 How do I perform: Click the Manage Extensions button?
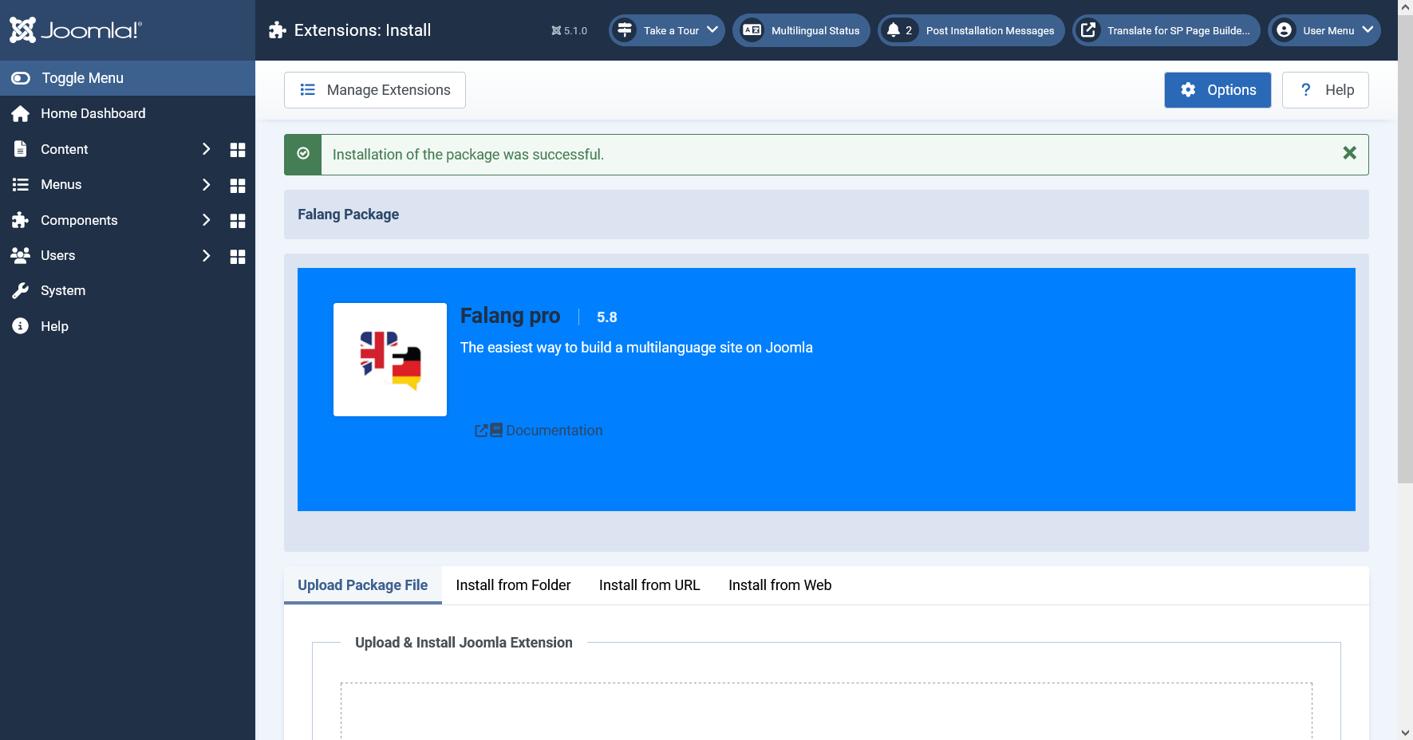pos(375,90)
